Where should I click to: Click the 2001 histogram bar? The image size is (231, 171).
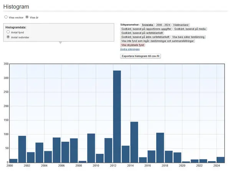[x=22, y=149]
